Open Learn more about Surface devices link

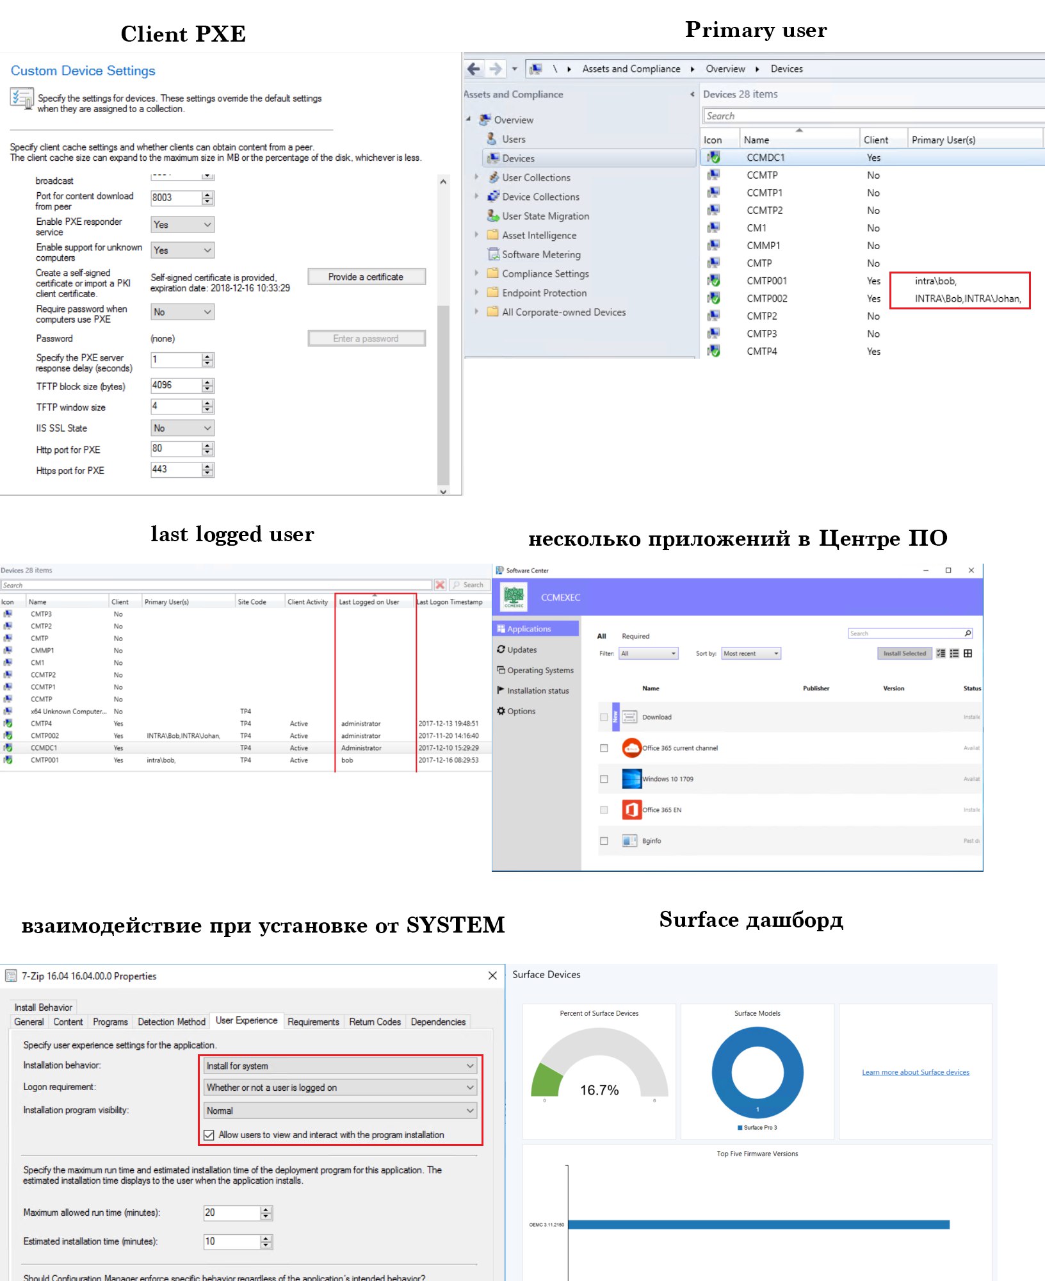[915, 1072]
